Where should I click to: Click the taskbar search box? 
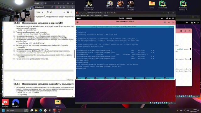click(17, 110)
